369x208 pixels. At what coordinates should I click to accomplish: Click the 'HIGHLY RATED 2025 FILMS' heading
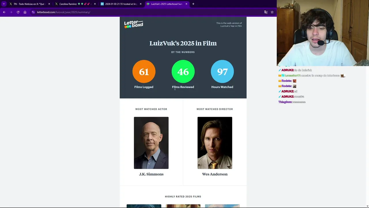(183, 197)
